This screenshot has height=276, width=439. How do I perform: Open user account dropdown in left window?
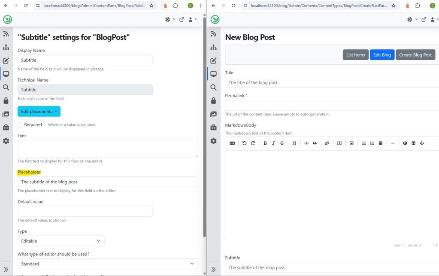[192, 20]
